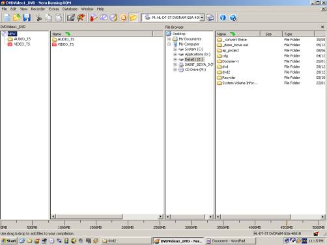Close the File Browser pane
This screenshot has width=327, height=245.
[322, 27]
